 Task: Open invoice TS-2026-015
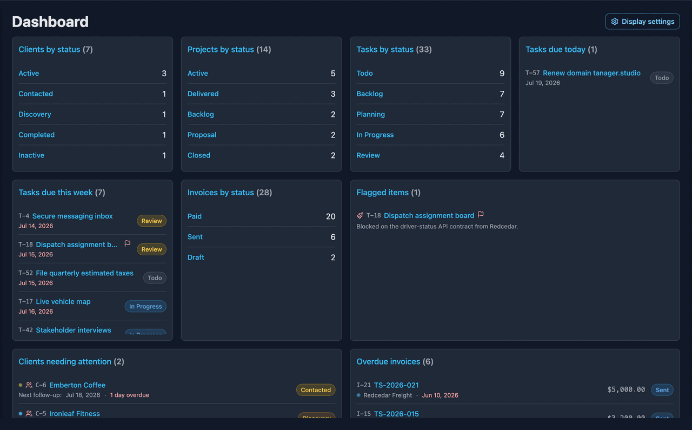pos(396,414)
